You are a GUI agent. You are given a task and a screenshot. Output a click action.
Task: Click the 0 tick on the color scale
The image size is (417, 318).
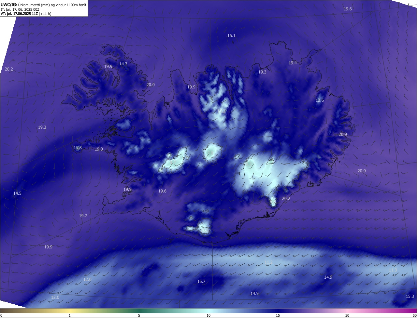1,315
